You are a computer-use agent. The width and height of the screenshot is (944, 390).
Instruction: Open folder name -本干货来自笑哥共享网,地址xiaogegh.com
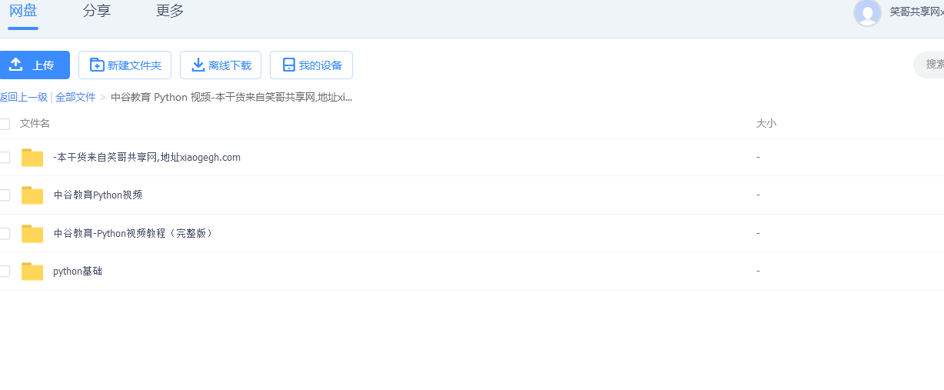click(x=147, y=158)
